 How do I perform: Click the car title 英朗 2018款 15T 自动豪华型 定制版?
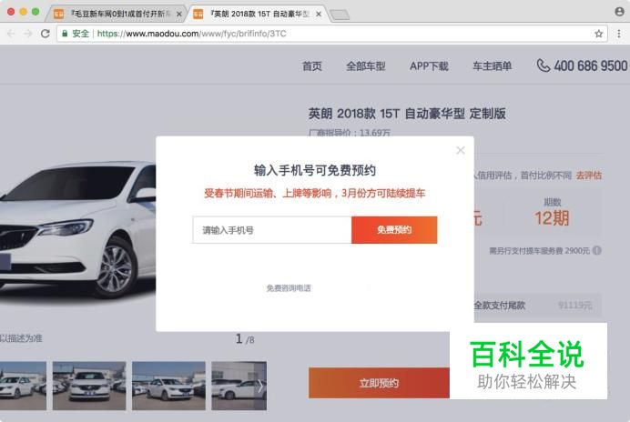pos(407,114)
